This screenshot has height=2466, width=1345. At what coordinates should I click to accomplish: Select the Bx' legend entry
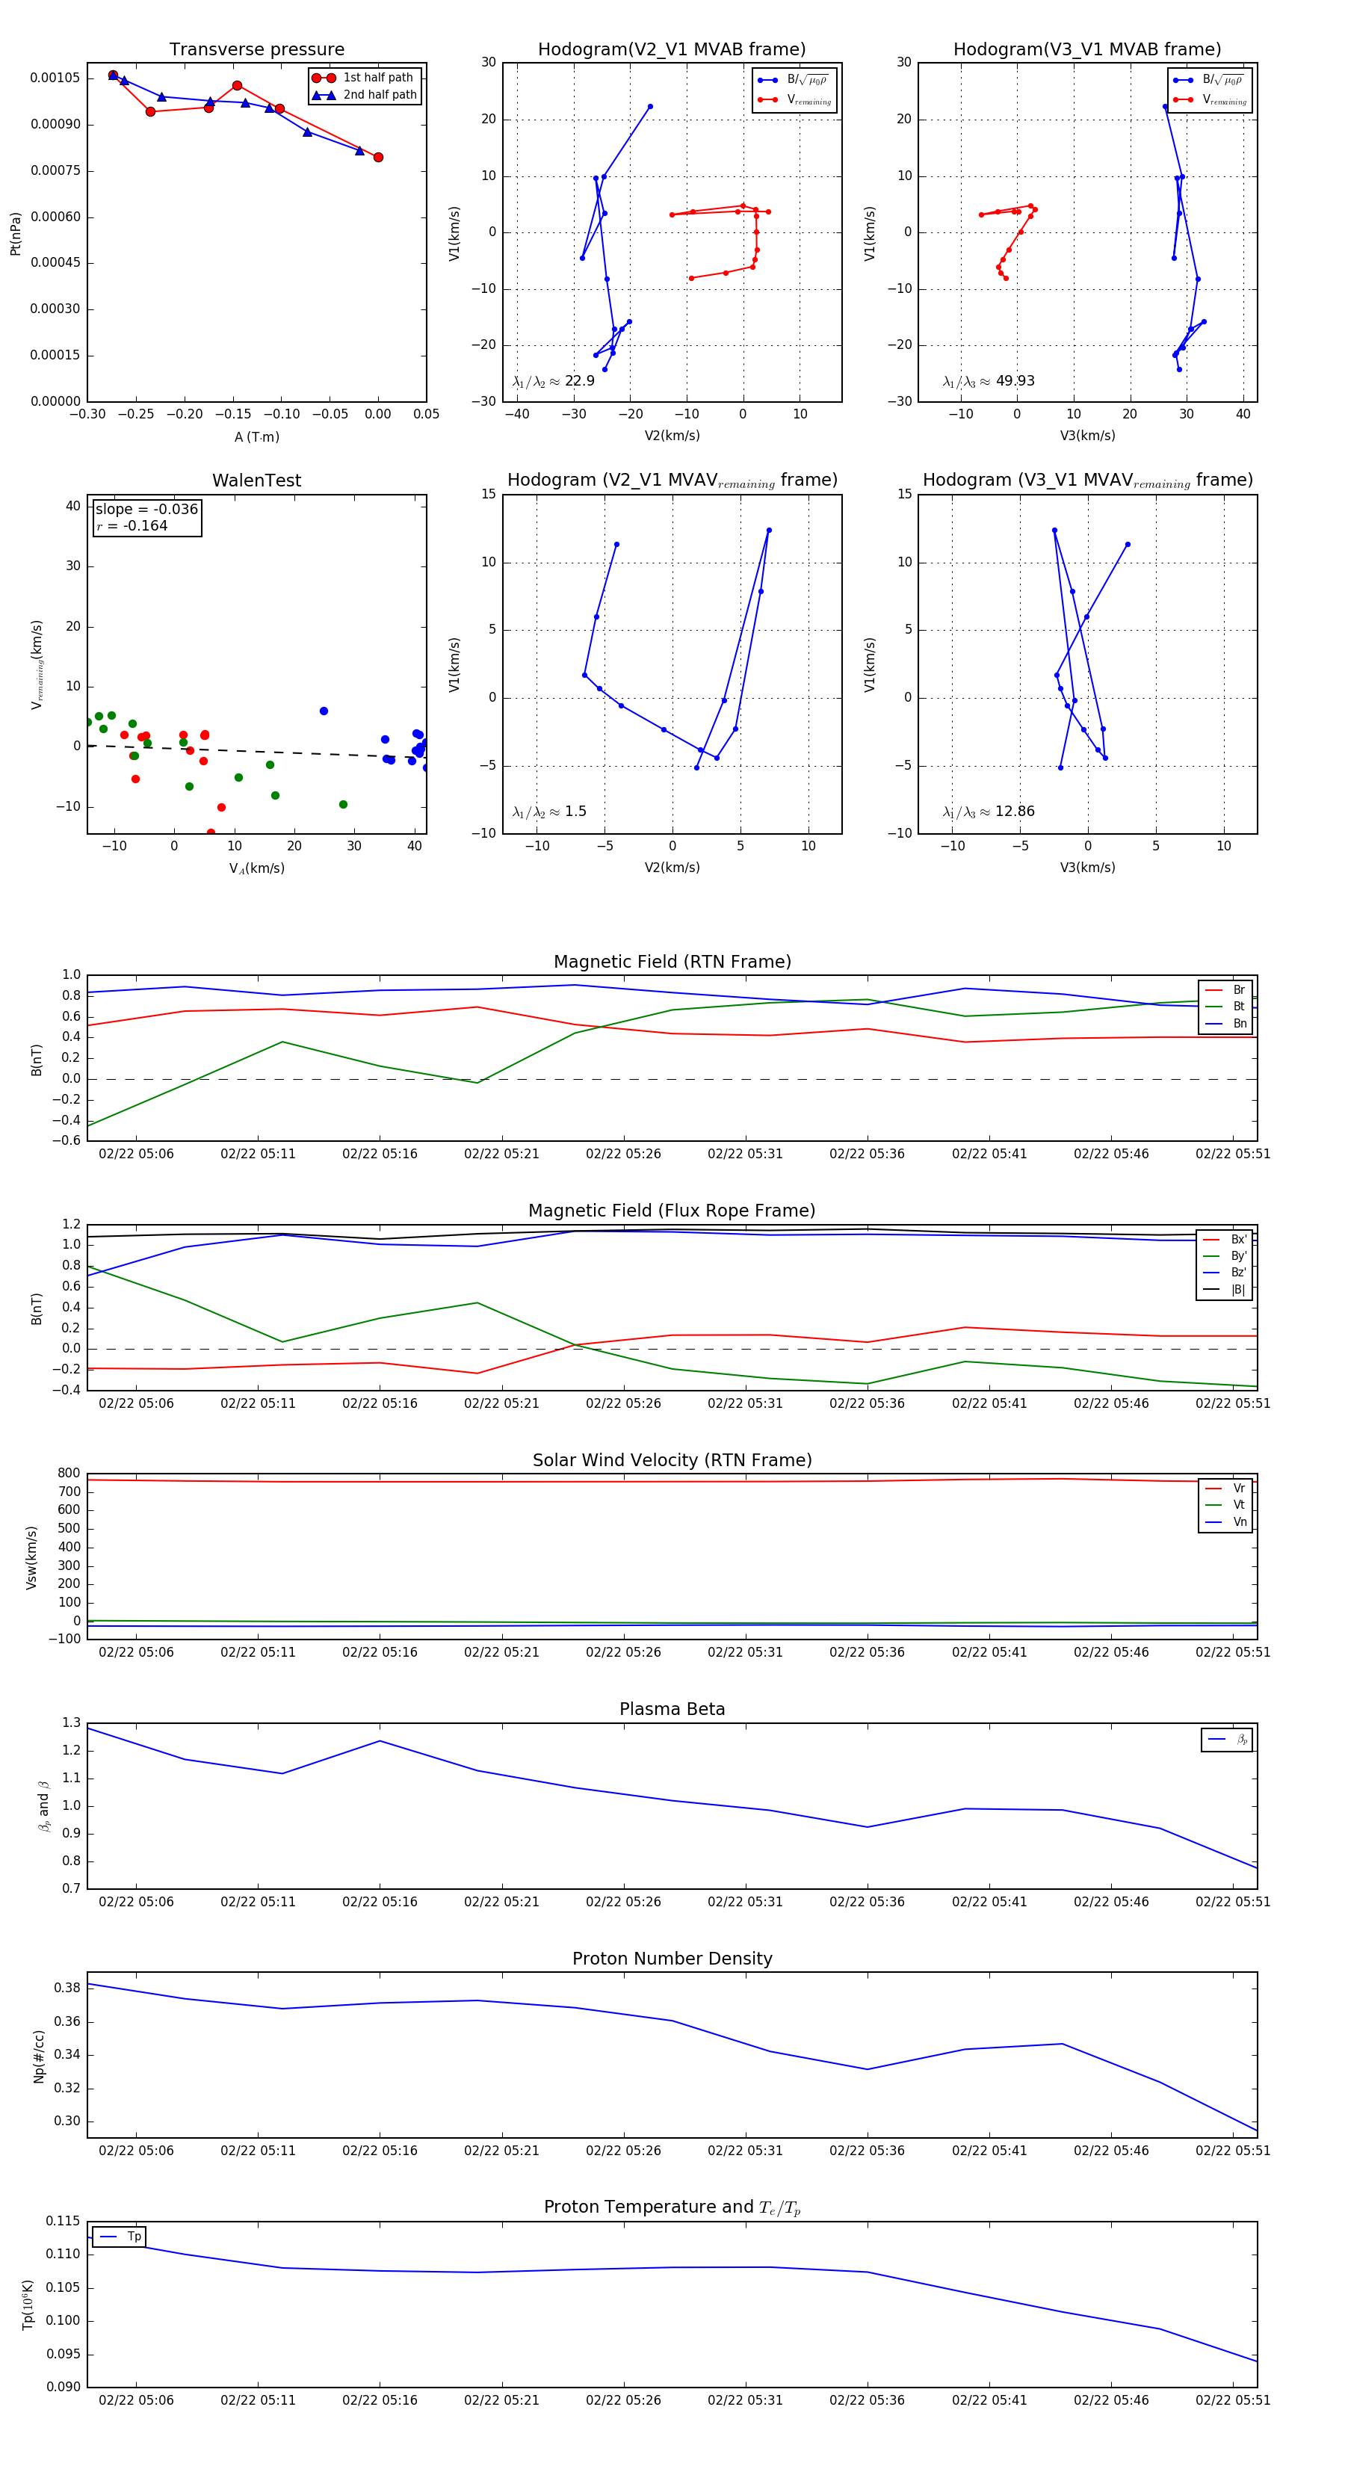pyautogui.click(x=1225, y=1240)
